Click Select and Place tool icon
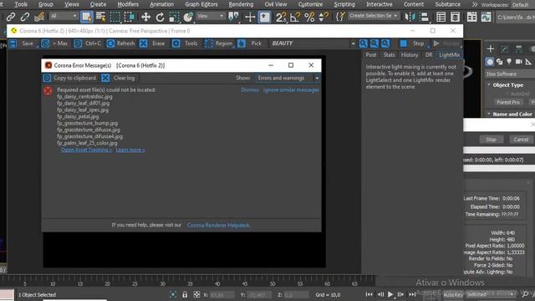This screenshot has width=535, height=301. tap(188, 17)
